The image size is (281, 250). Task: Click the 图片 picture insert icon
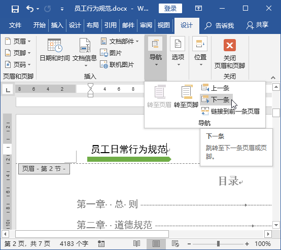click(103, 53)
